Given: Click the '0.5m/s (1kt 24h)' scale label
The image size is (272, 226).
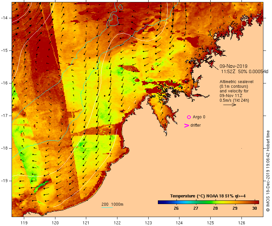Looking at the screenshot, I should [234, 100].
